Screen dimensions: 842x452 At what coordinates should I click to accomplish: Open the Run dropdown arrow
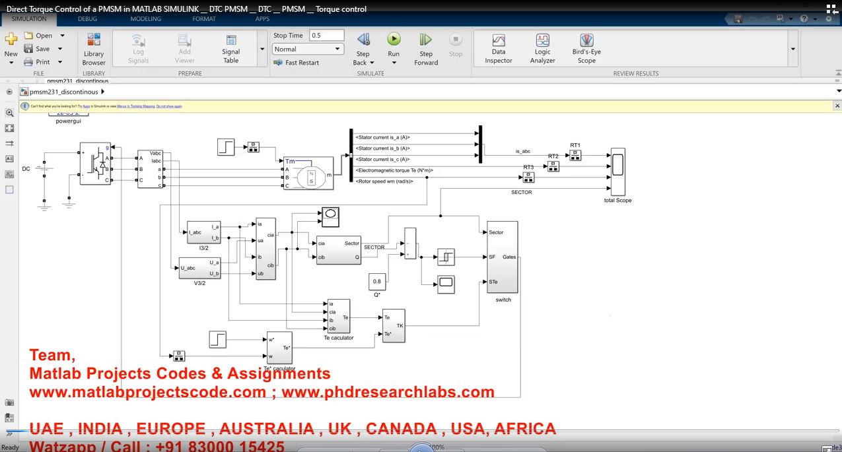(394, 63)
